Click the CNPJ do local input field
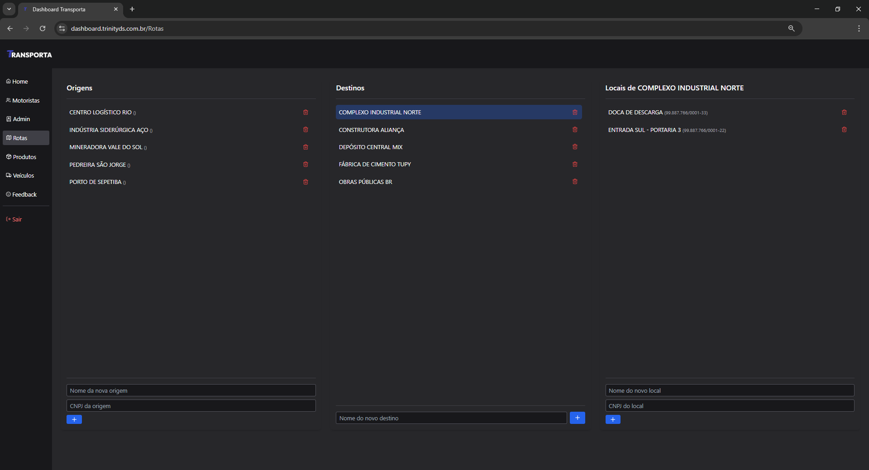 (x=729, y=406)
